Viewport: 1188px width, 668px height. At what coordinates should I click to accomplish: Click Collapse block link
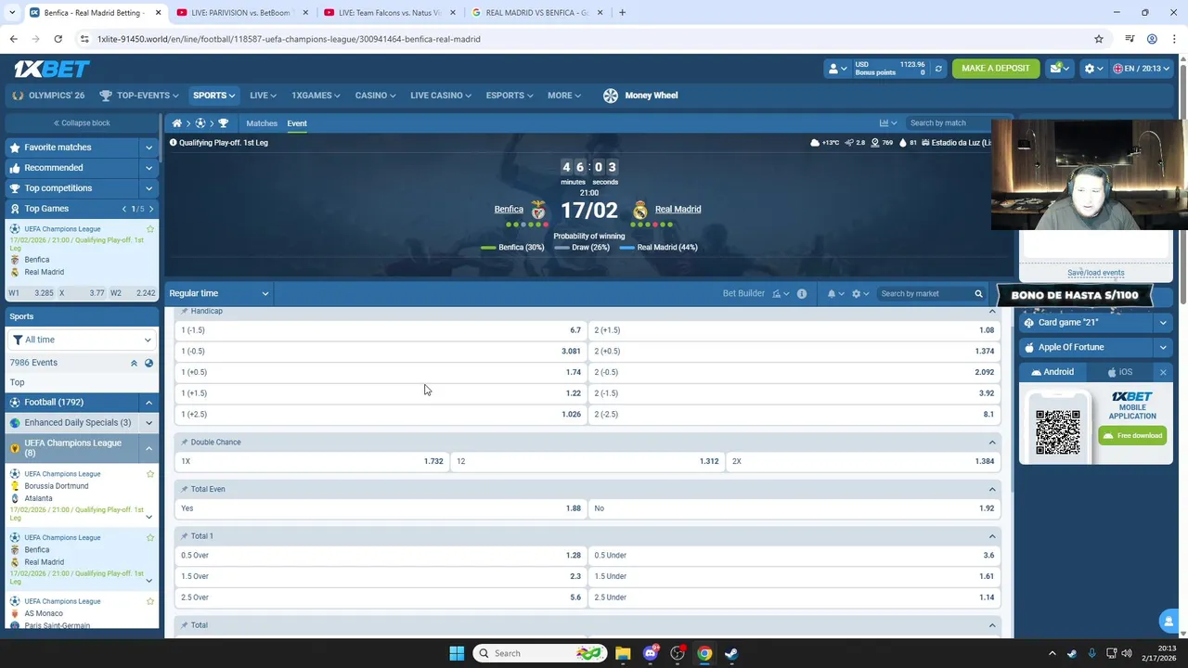click(82, 123)
